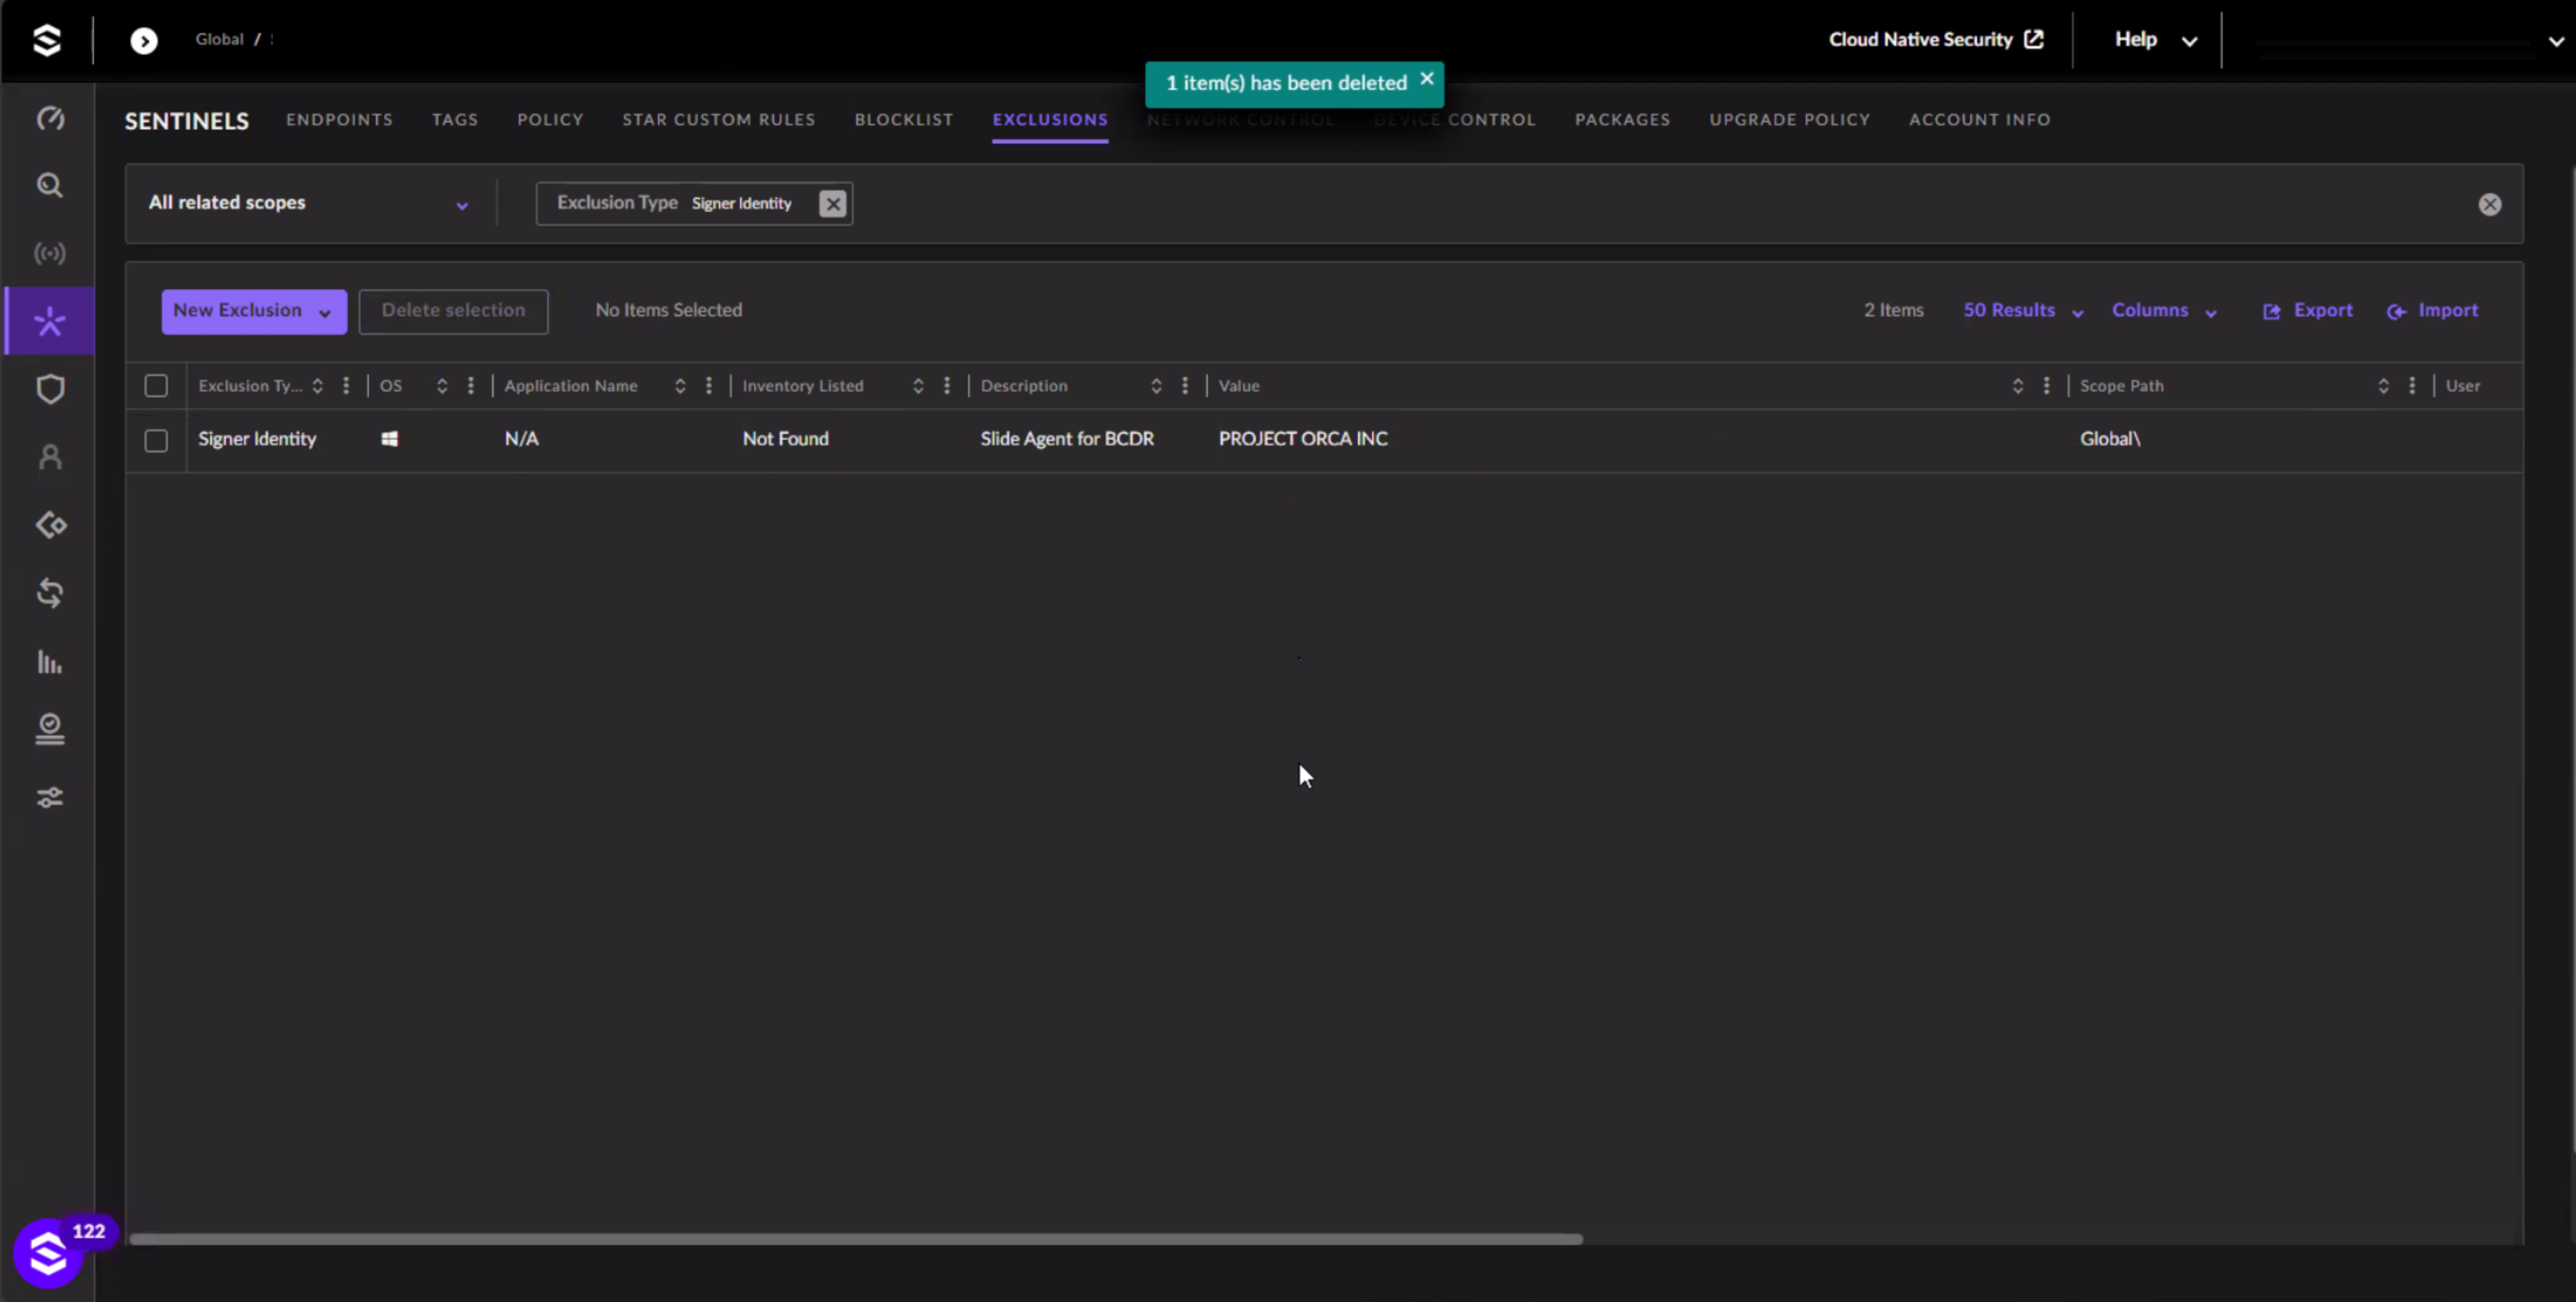Switch to the Blocklist tab
The height and width of the screenshot is (1302, 2576).
903,120
